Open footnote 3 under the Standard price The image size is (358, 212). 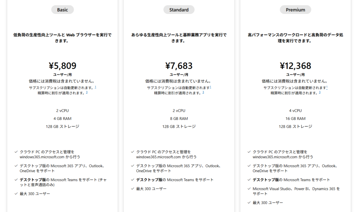point(203,92)
